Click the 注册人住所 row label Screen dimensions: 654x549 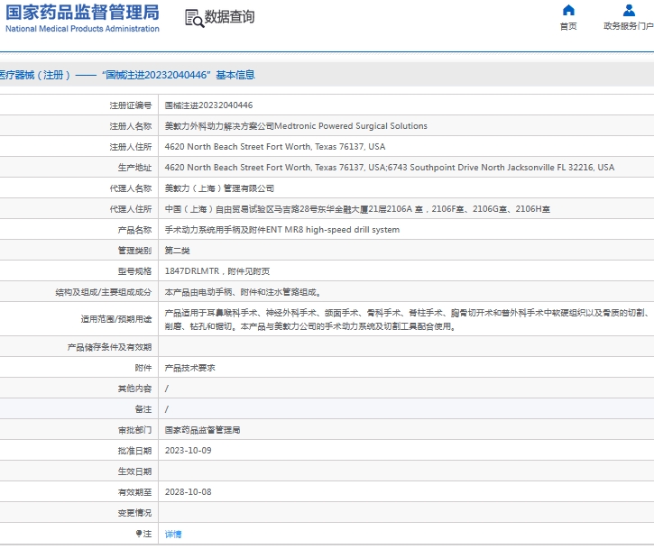tap(131, 147)
